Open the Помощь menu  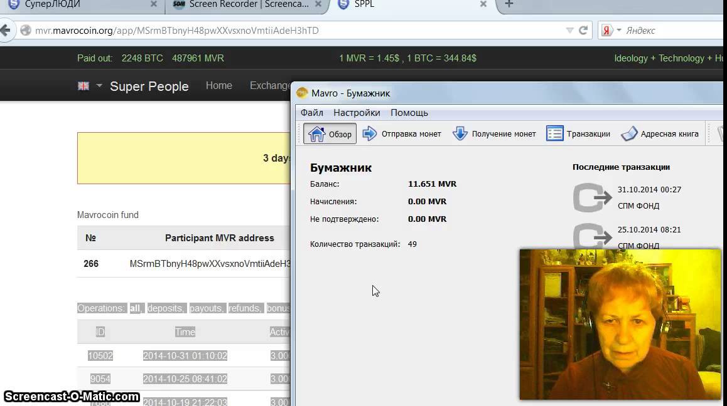click(x=409, y=113)
